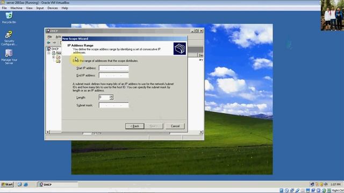The width and height of the screenshot is (344, 193).
Task: Open the VirtualBox Input menu
Action: [40, 8]
